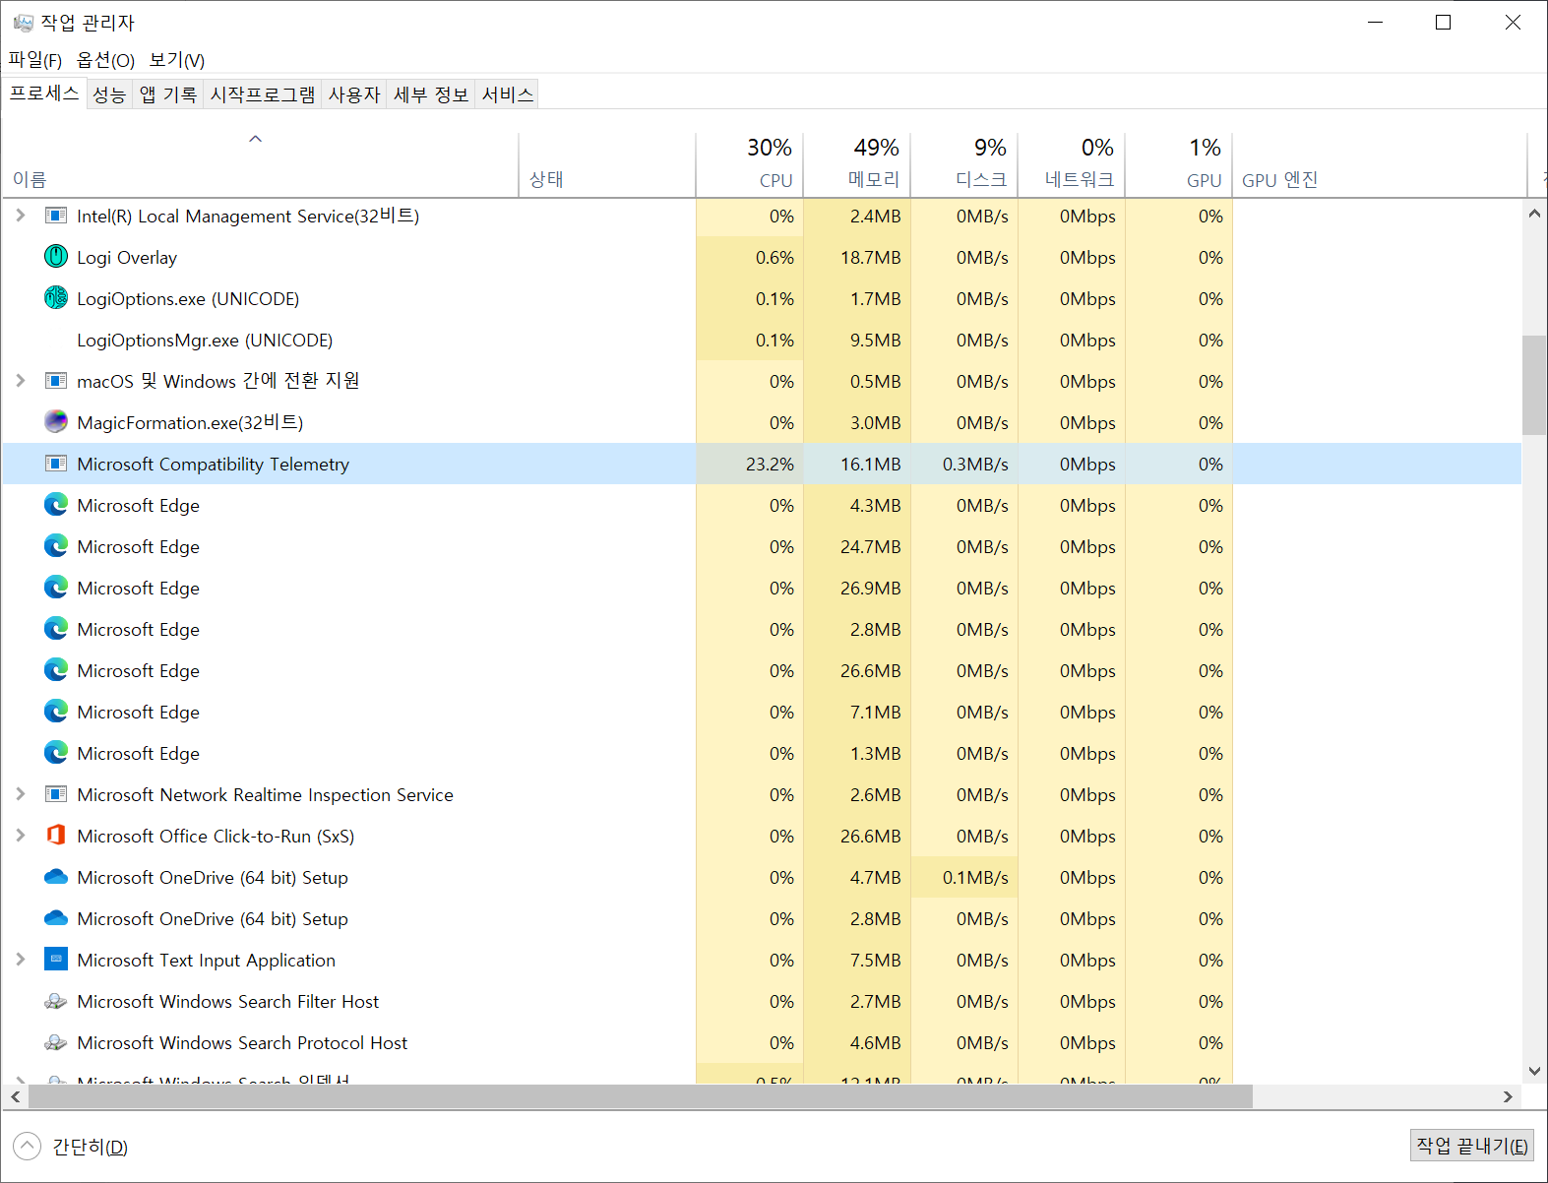Click the vertical scrollbar up arrow
Viewport: 1548px width, 1183px height.
(x=1533, y=213)
